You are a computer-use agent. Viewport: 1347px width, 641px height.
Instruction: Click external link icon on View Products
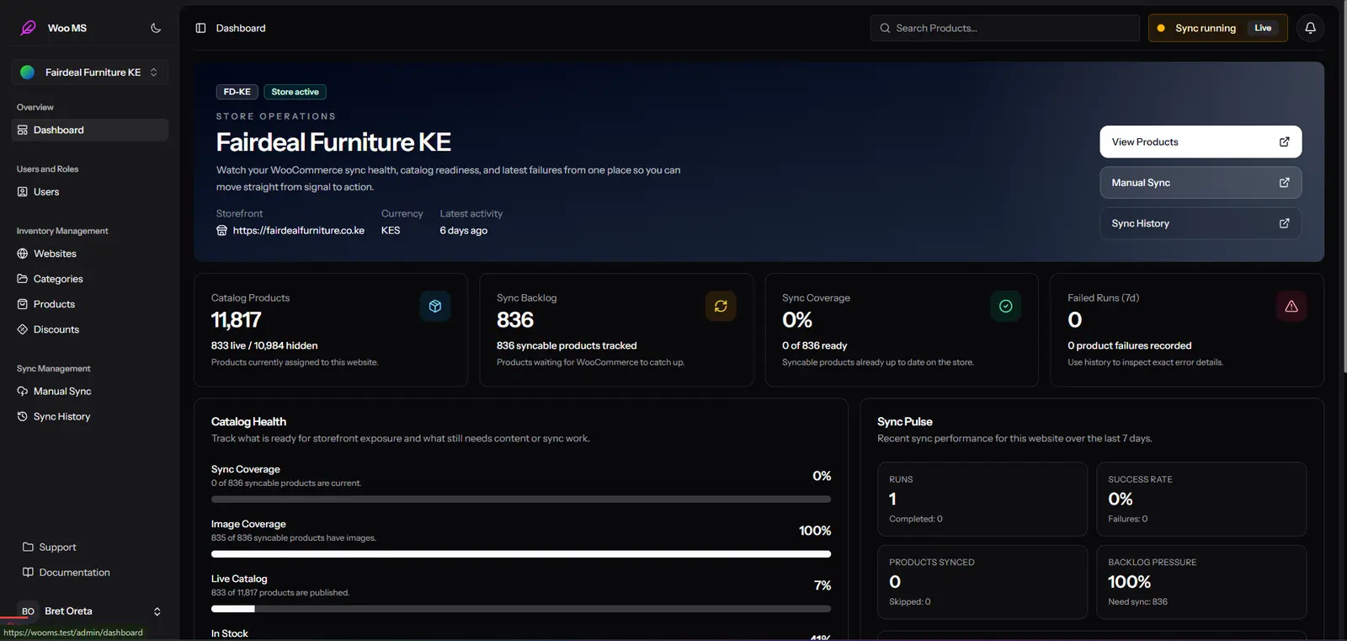(1284, 142)
